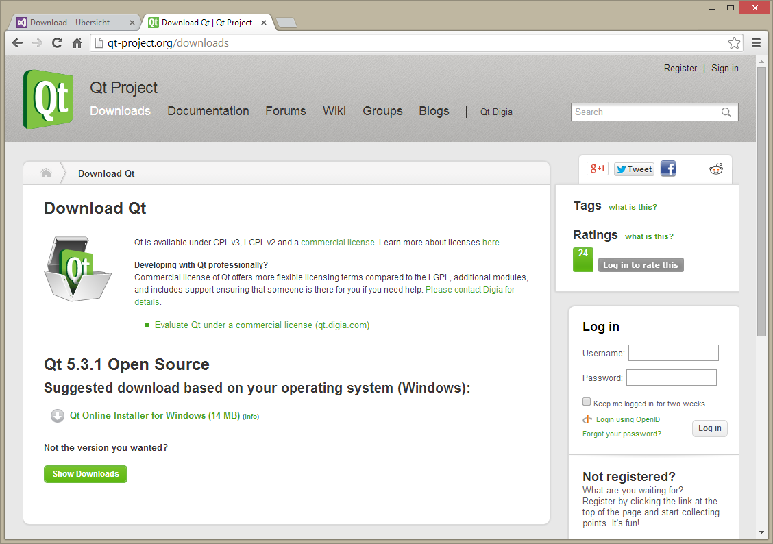Click the Password field
Screen dimensions: 773x544
(671, 378)
